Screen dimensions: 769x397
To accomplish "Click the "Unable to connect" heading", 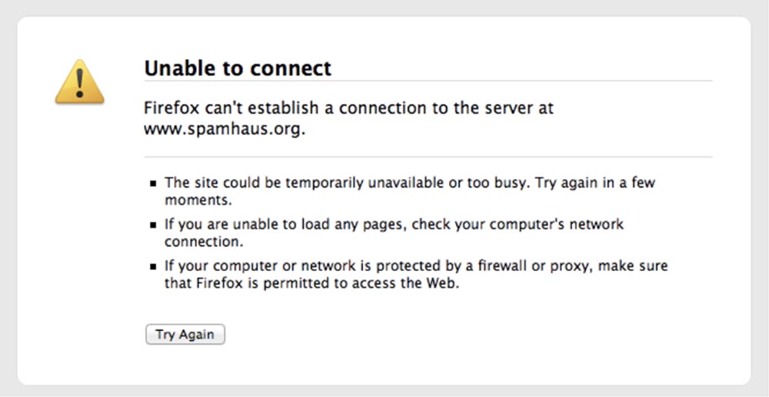I will tap(238, 68).
